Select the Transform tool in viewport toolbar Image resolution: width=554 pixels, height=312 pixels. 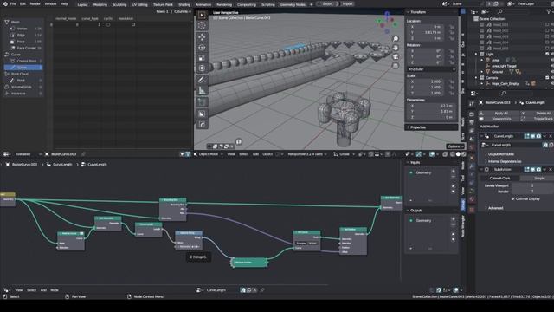(202, 68)
